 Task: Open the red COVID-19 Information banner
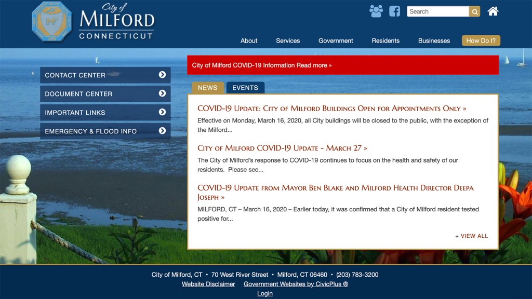(262, 65)
